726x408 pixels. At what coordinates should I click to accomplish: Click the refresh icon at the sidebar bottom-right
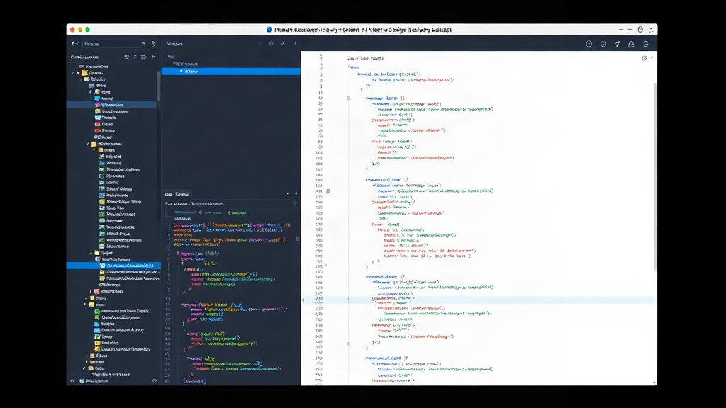(x=154, y=381)
